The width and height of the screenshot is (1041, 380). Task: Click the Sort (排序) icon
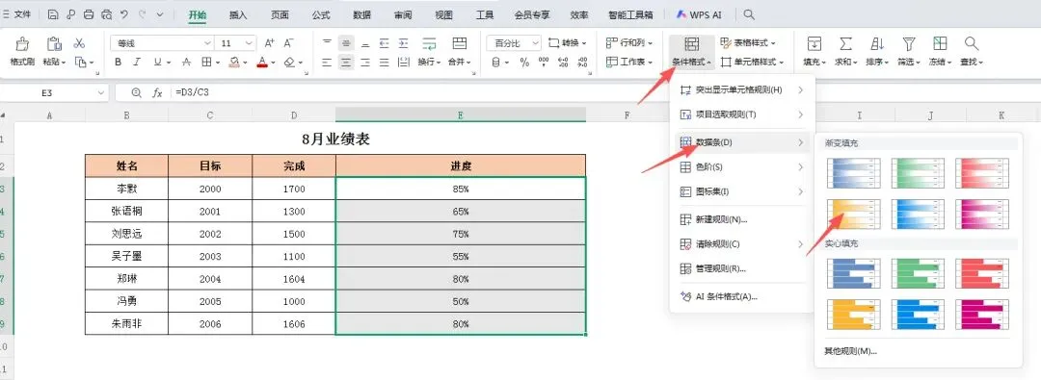point(877,43)
